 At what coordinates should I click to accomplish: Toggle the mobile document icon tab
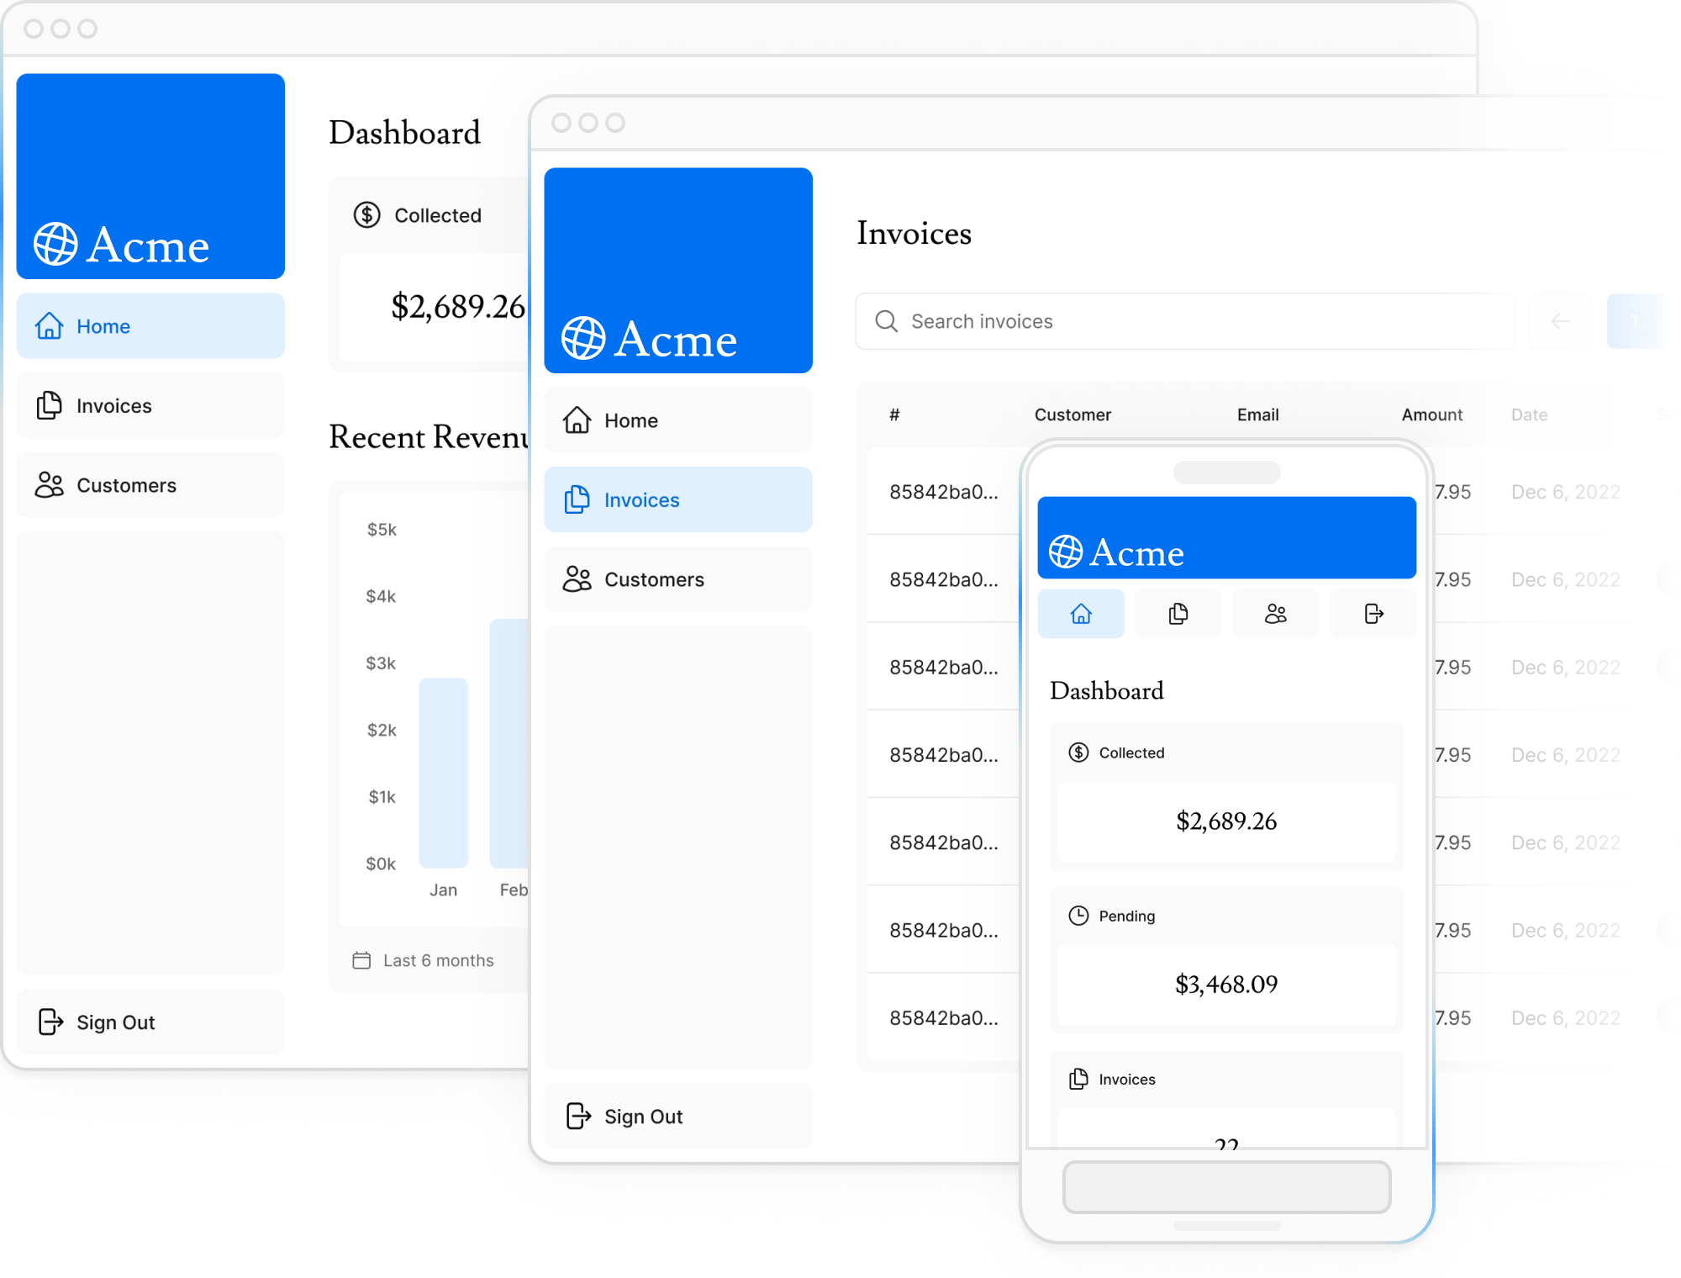point(1177,614)
